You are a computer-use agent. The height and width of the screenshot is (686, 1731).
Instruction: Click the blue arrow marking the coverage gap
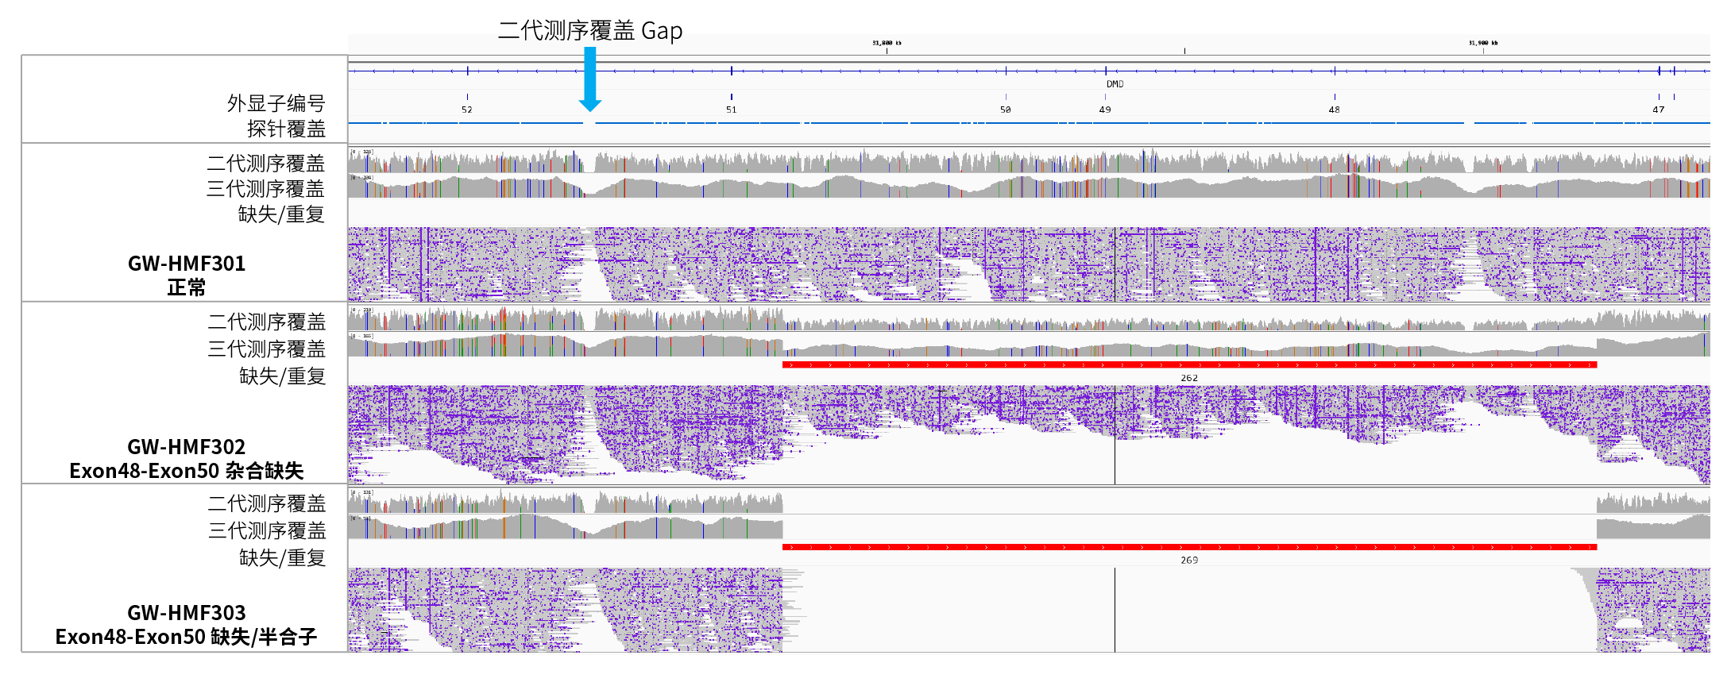point(589,79)
